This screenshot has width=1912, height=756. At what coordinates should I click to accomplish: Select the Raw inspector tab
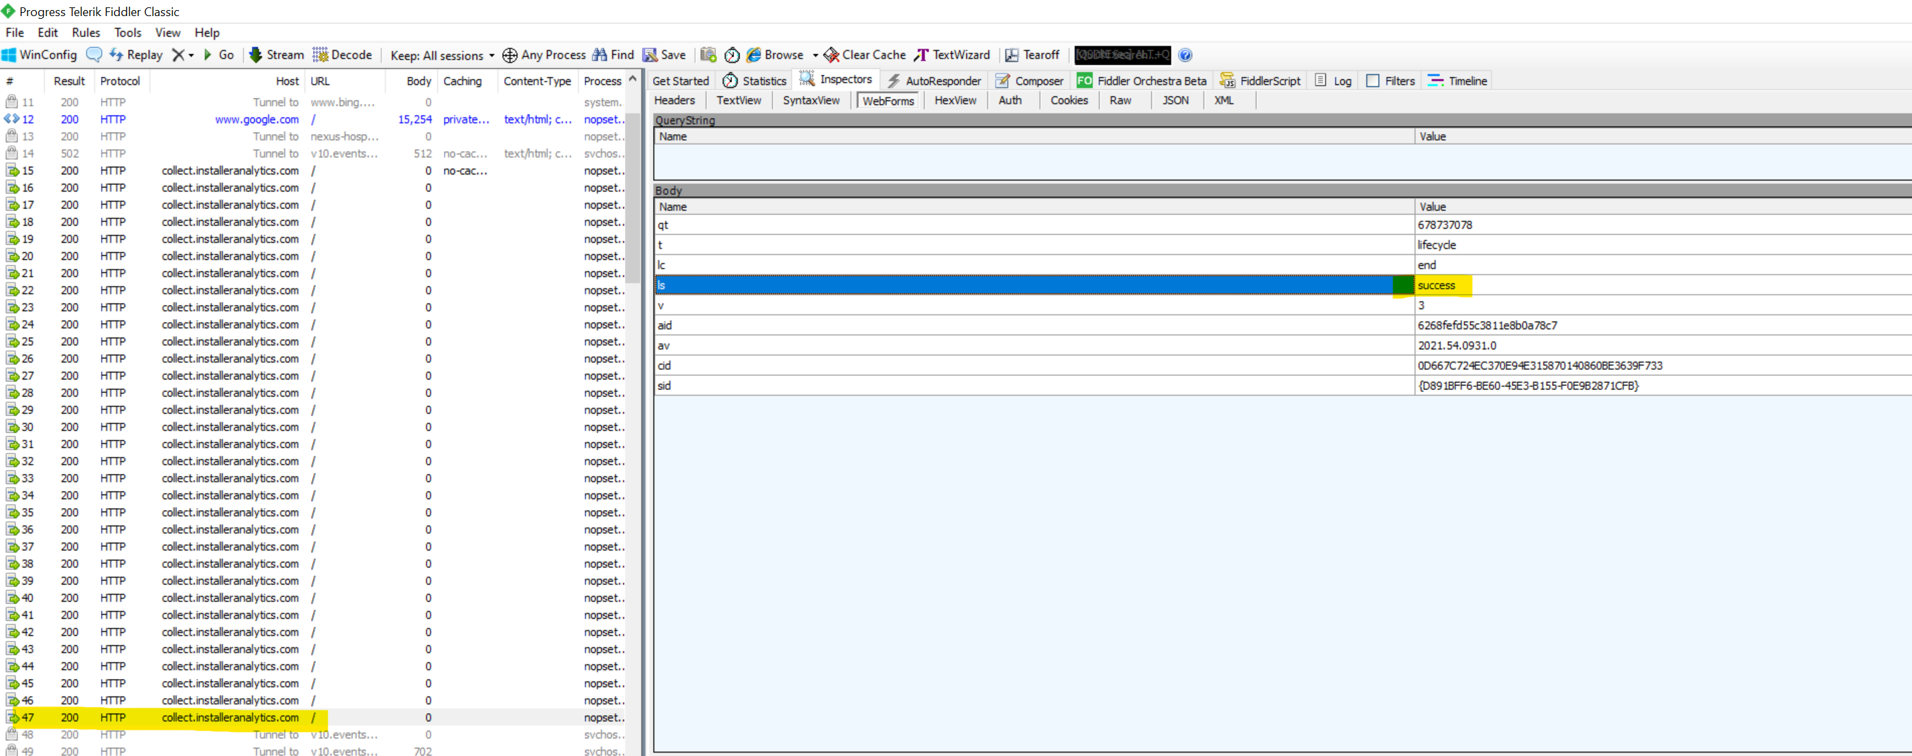point(1120,101)
